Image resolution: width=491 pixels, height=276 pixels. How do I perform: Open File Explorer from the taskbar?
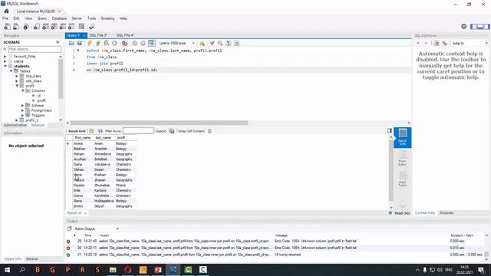tap(113, 270)
